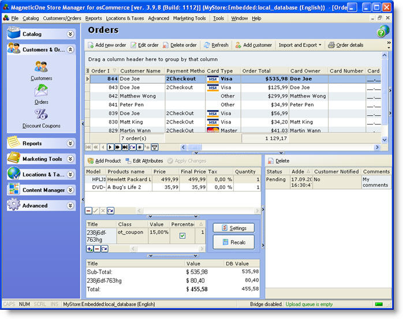The image size is (403, 319).
Task: Open the Catalog menu
Action: point(31,18)
